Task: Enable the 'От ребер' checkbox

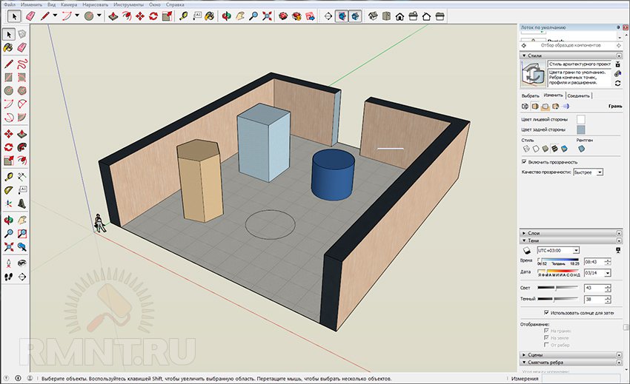Action: pos(546,344)
